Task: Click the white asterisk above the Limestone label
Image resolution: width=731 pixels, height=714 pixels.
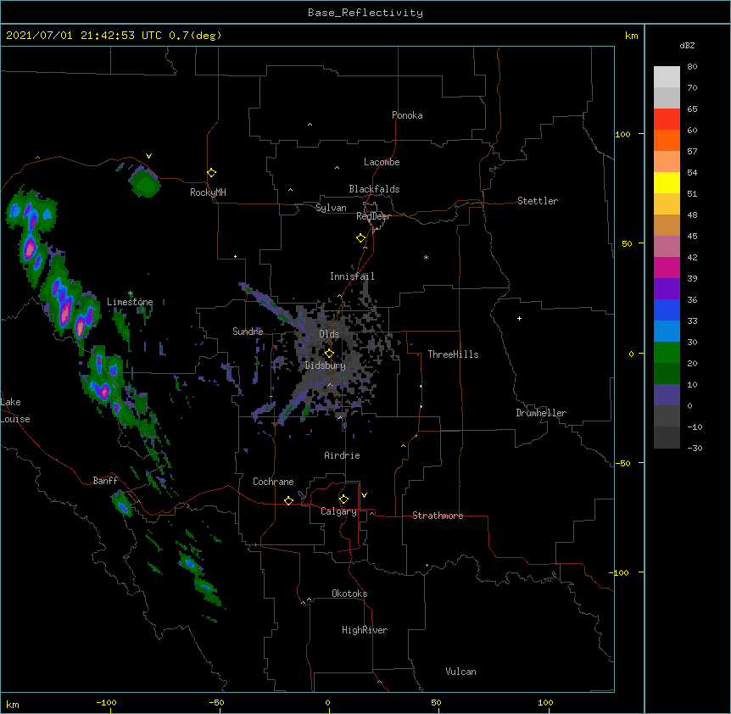Action: (x=131, y=293)
